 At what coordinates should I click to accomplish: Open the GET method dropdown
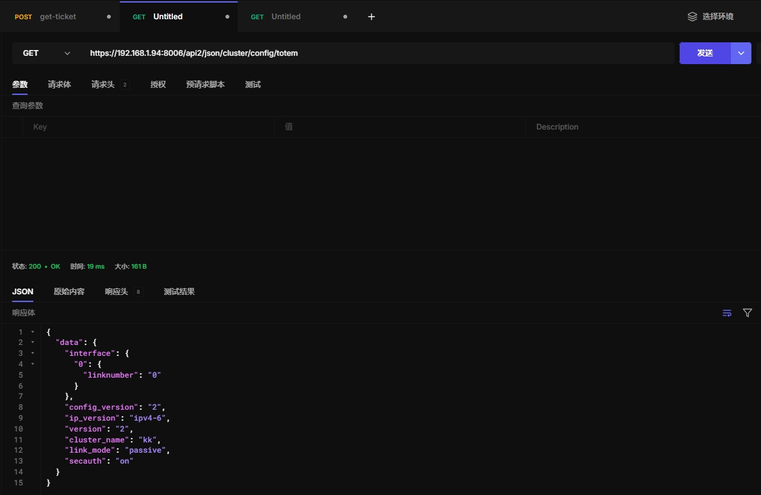(x=46, y=53)
